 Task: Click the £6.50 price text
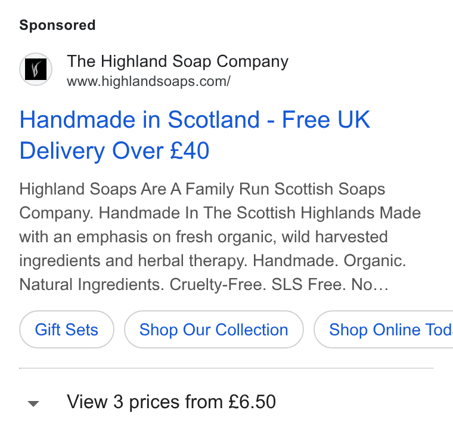(252, 402)
